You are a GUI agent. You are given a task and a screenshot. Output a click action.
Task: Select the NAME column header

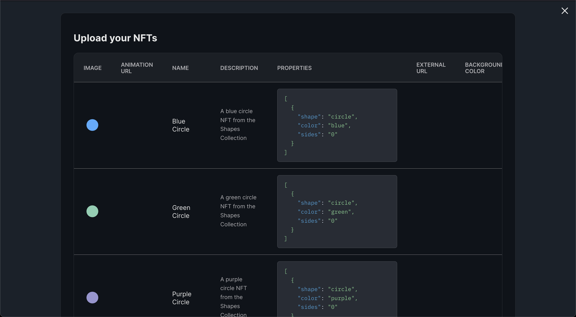tap(180, 68)
